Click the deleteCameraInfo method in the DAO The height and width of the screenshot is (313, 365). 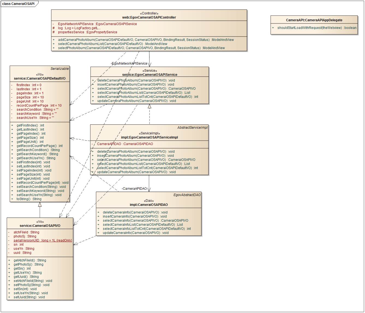click(x=135, y=212)
